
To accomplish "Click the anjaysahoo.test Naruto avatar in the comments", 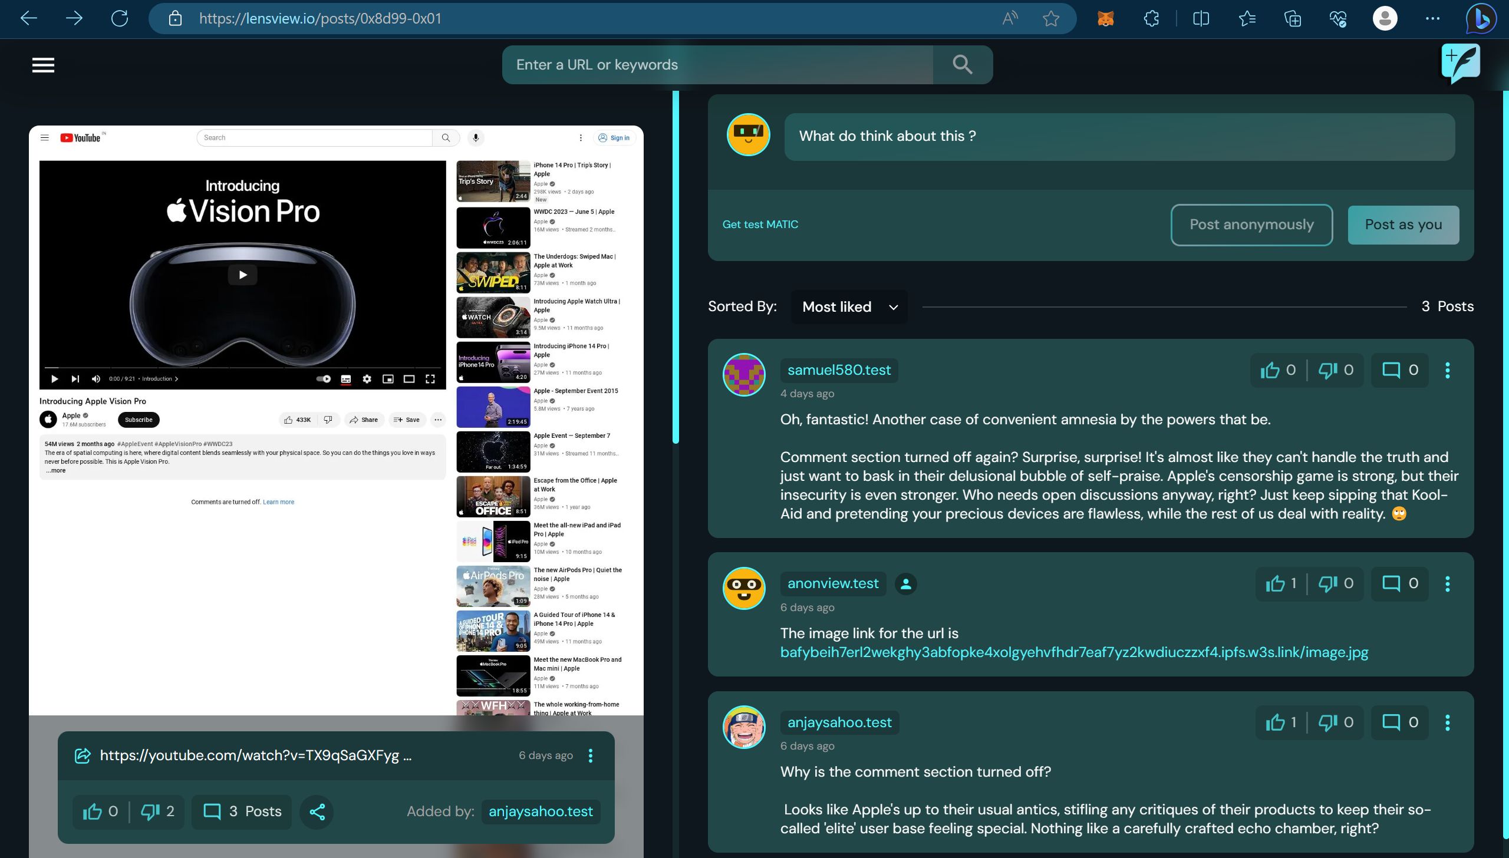I will click(x=744, y=727).
